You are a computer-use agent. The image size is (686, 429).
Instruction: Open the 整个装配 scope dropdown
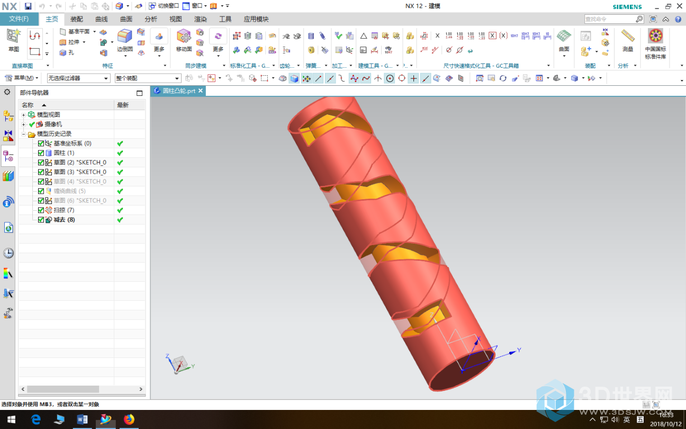point(148,78)
